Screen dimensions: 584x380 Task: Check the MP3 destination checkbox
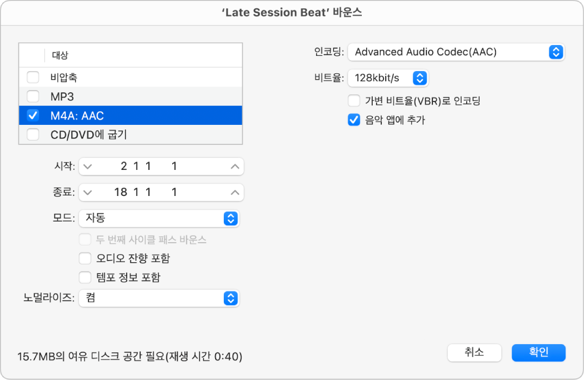coord(33,97)
